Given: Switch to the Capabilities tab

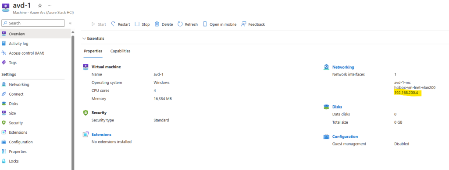Looking at the screenshot, I should 120,51.
